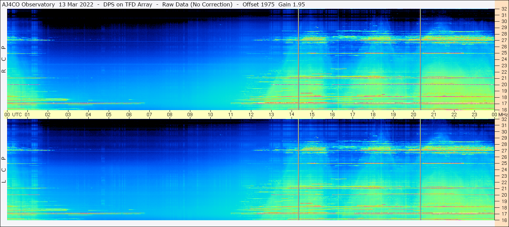
Task: Select the 02 hour tick label
Action: click(x=48, y=115)
